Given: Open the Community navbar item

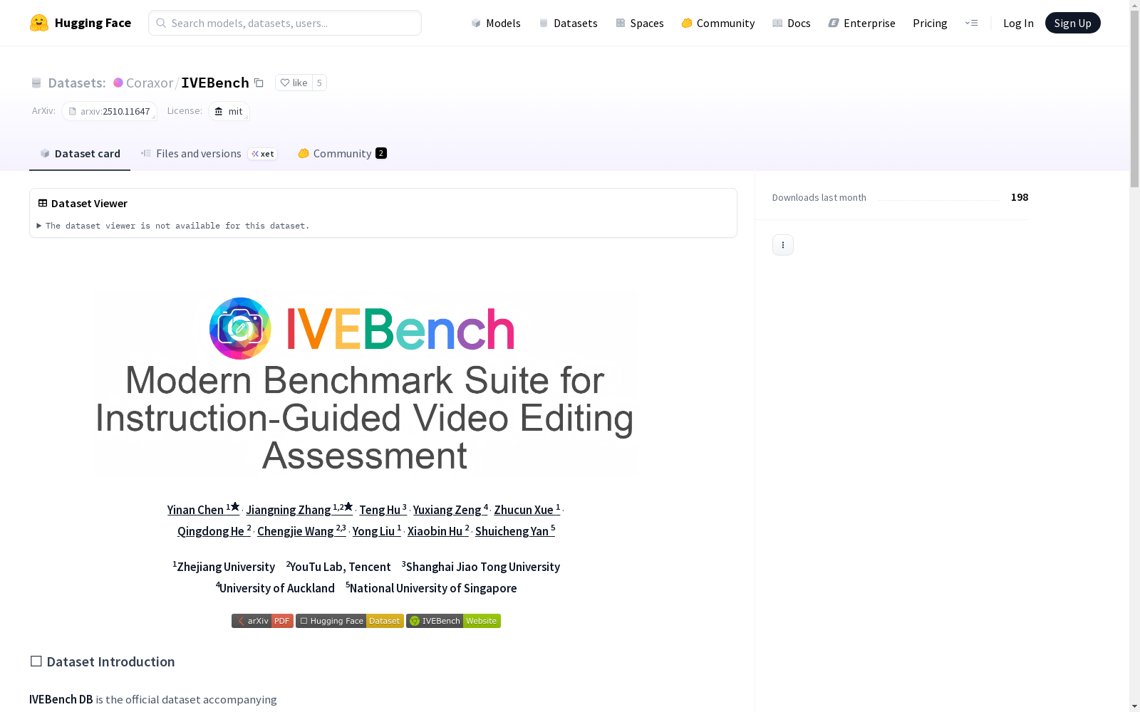Looking at the screenshot, I should point(718,23).
